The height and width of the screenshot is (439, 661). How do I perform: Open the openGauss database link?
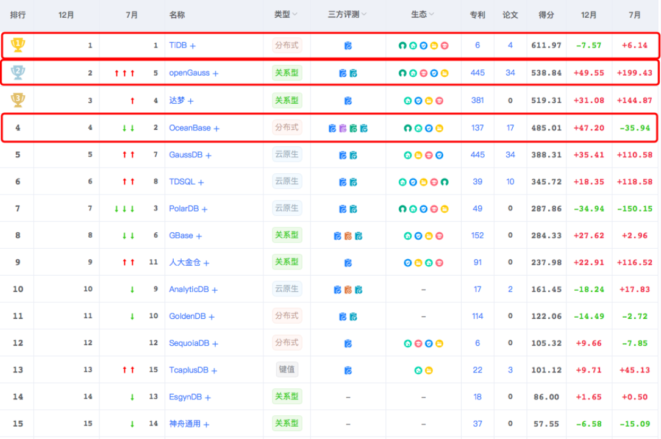pos(189,73)
